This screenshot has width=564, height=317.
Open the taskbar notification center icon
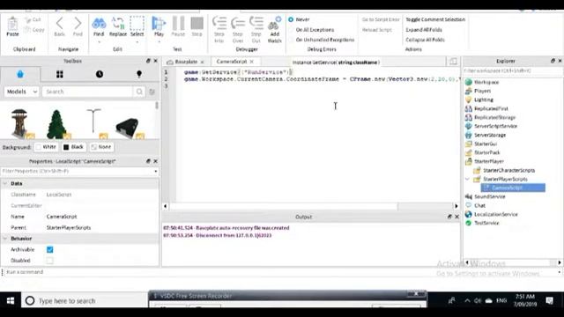550,300
